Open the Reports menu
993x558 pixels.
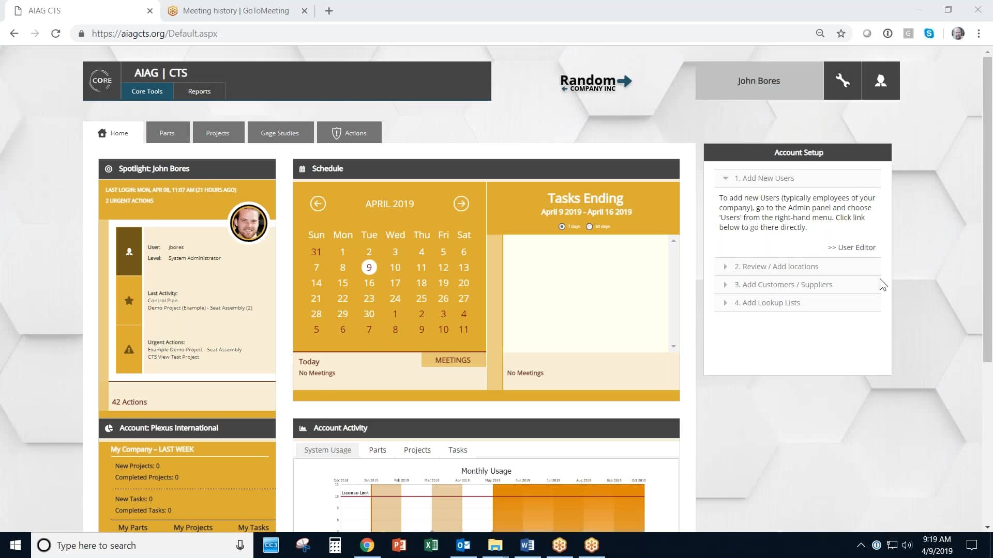(x=199, y=91)
